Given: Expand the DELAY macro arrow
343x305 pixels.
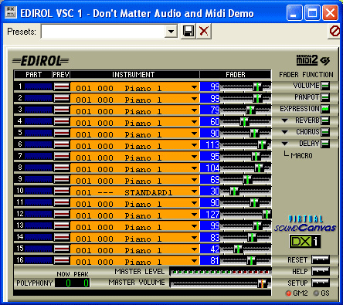Looking at the screenshot, I should pyautogui.click(x=284, y=144).
